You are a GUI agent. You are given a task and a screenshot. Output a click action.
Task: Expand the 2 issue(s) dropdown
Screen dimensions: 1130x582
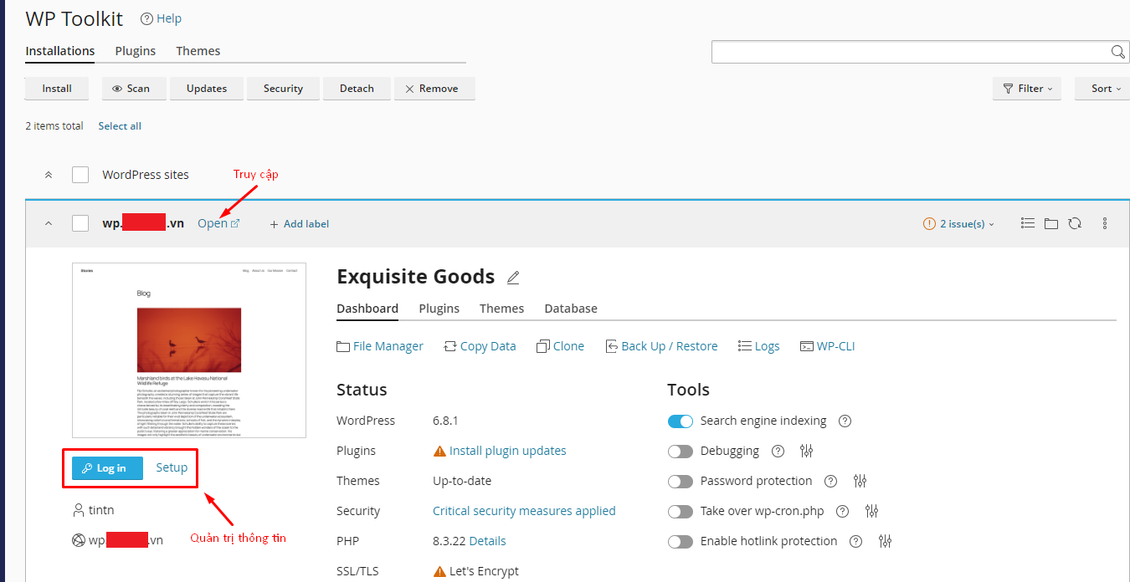coord(959,224)
